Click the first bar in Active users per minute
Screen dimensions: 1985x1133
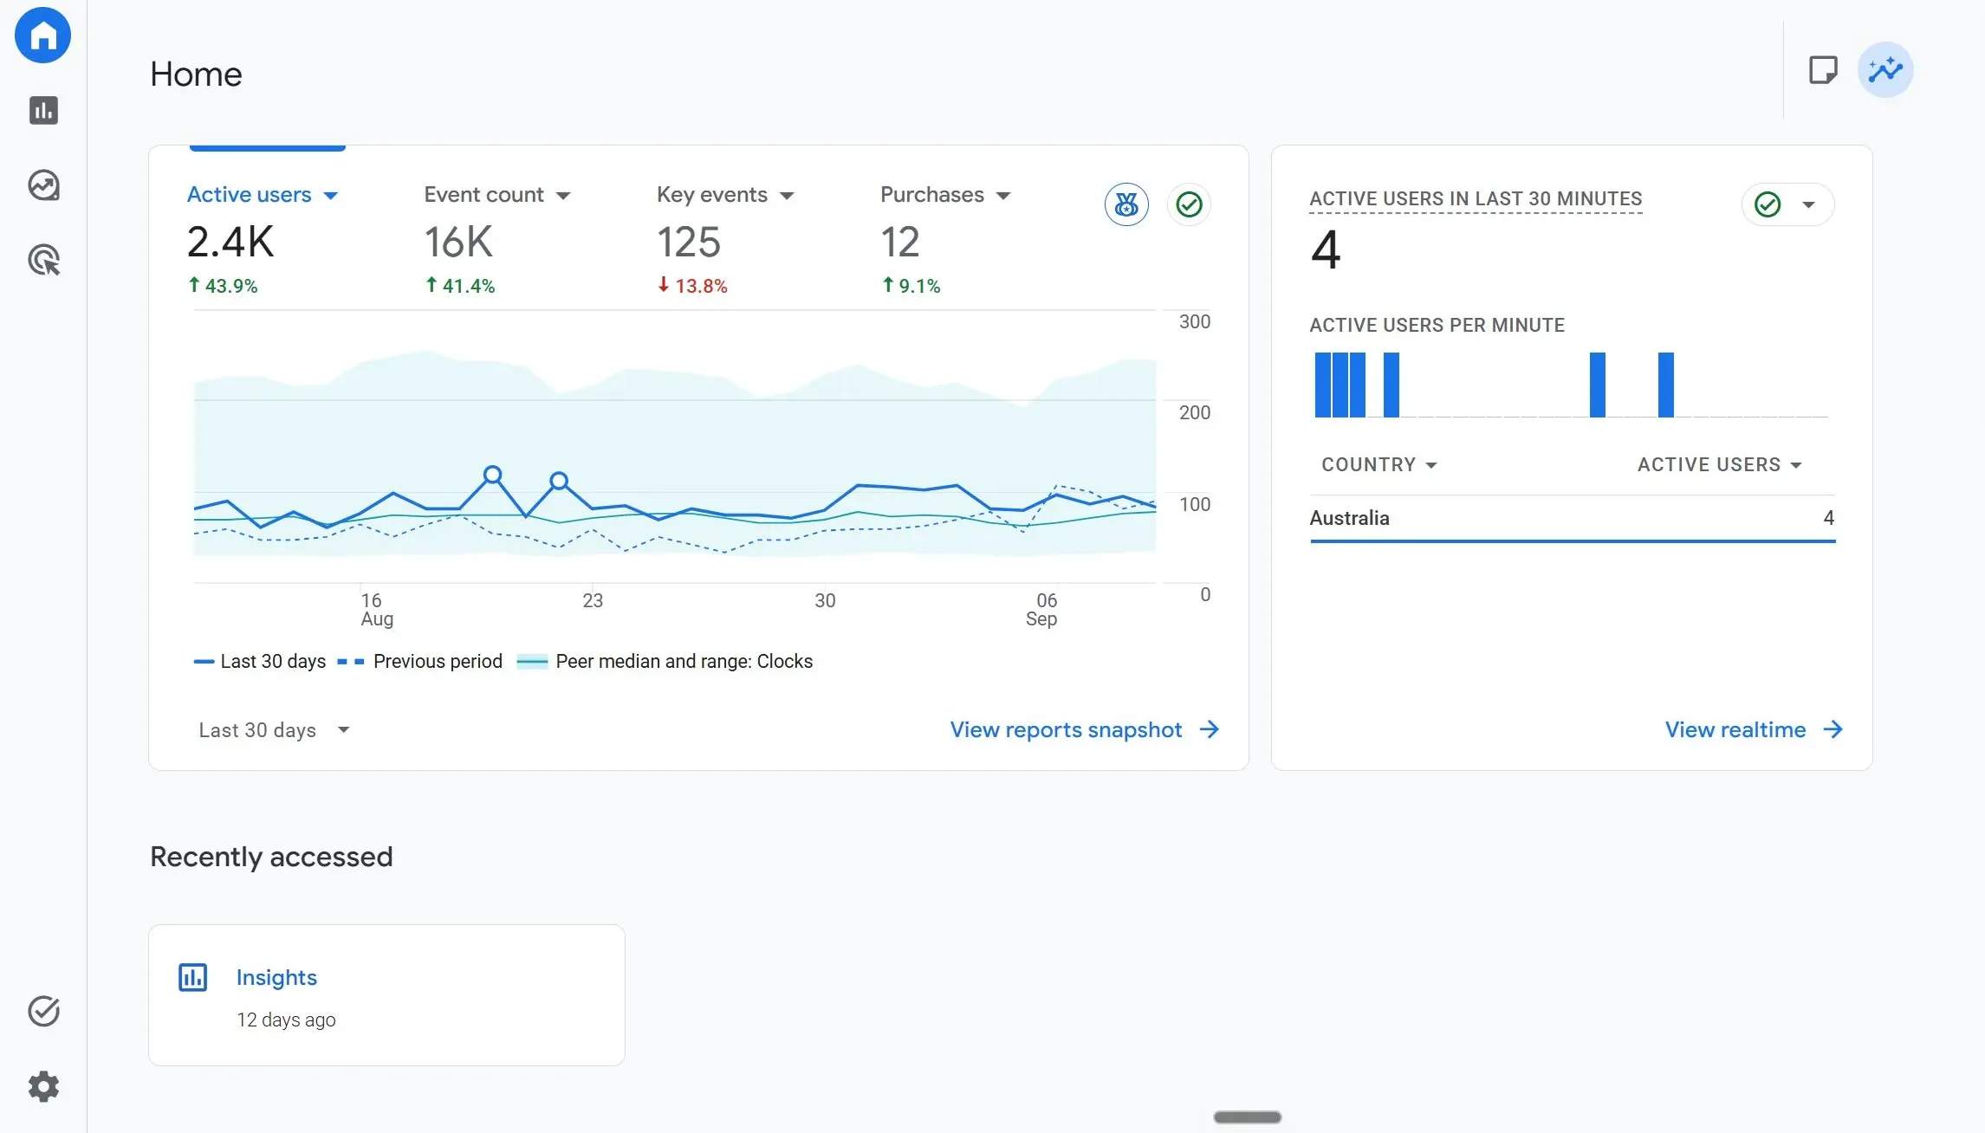coord(1322,385)
